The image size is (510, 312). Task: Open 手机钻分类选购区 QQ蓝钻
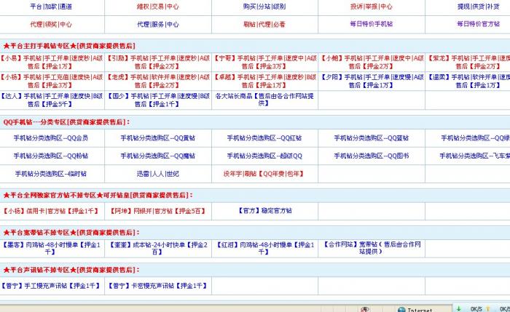click(x=371, y=138)
